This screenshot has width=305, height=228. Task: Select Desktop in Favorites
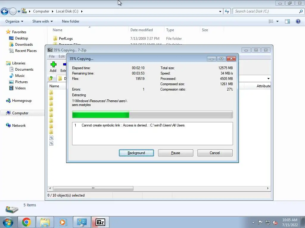(21, 38)
